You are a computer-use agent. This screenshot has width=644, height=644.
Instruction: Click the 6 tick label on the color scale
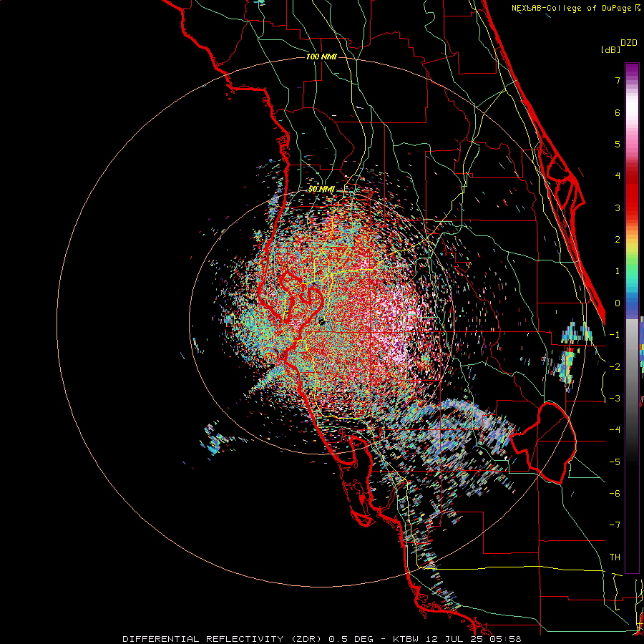(618, 112)
